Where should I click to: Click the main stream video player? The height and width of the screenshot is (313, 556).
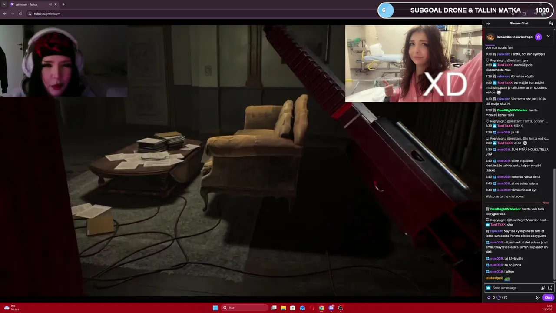241,160
